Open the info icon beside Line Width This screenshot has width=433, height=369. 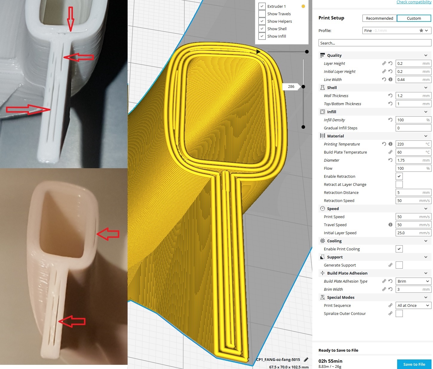[390, 79]
